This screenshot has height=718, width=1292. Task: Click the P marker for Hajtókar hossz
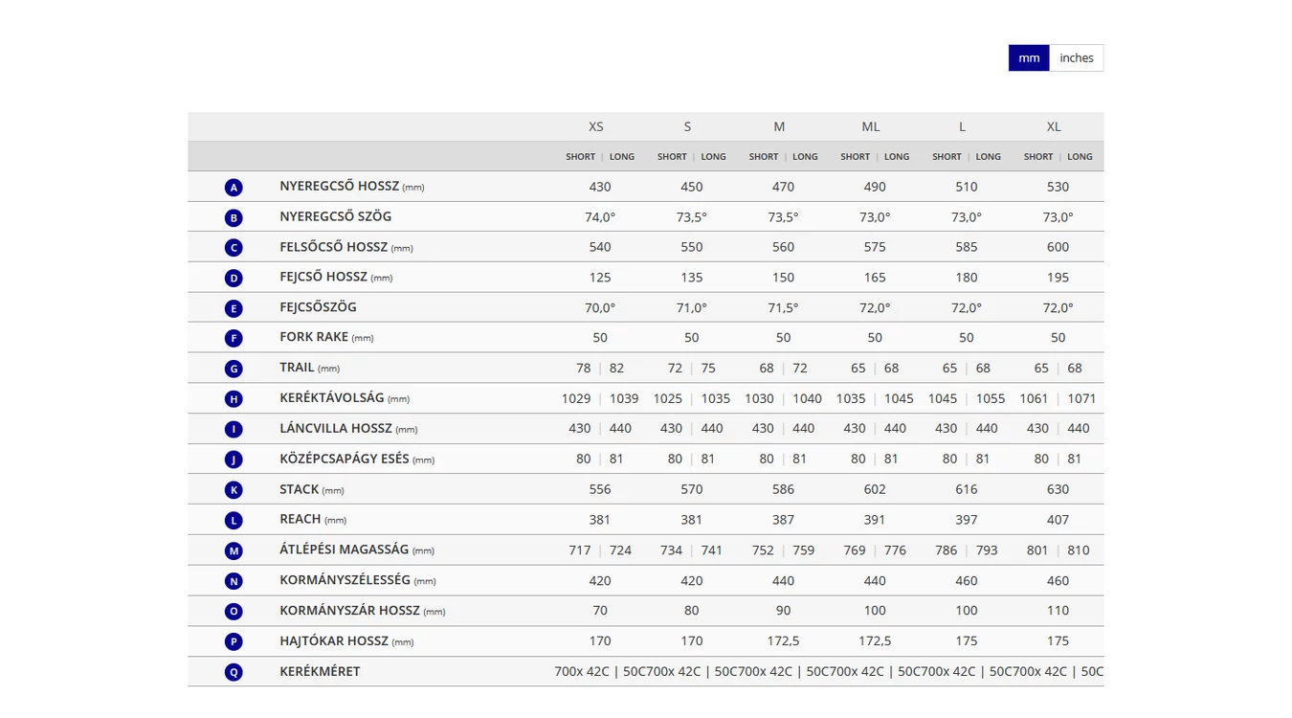coord(234,641)
